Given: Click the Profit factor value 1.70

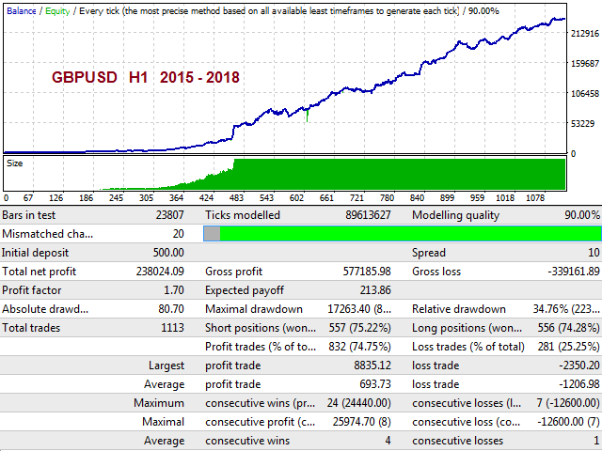Looking at the screenshot, I should pos(174,290).
